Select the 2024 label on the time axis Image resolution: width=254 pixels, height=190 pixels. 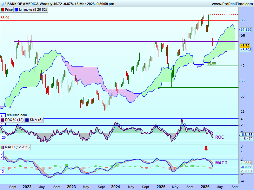pyautogui.click(x=115, y=187)
